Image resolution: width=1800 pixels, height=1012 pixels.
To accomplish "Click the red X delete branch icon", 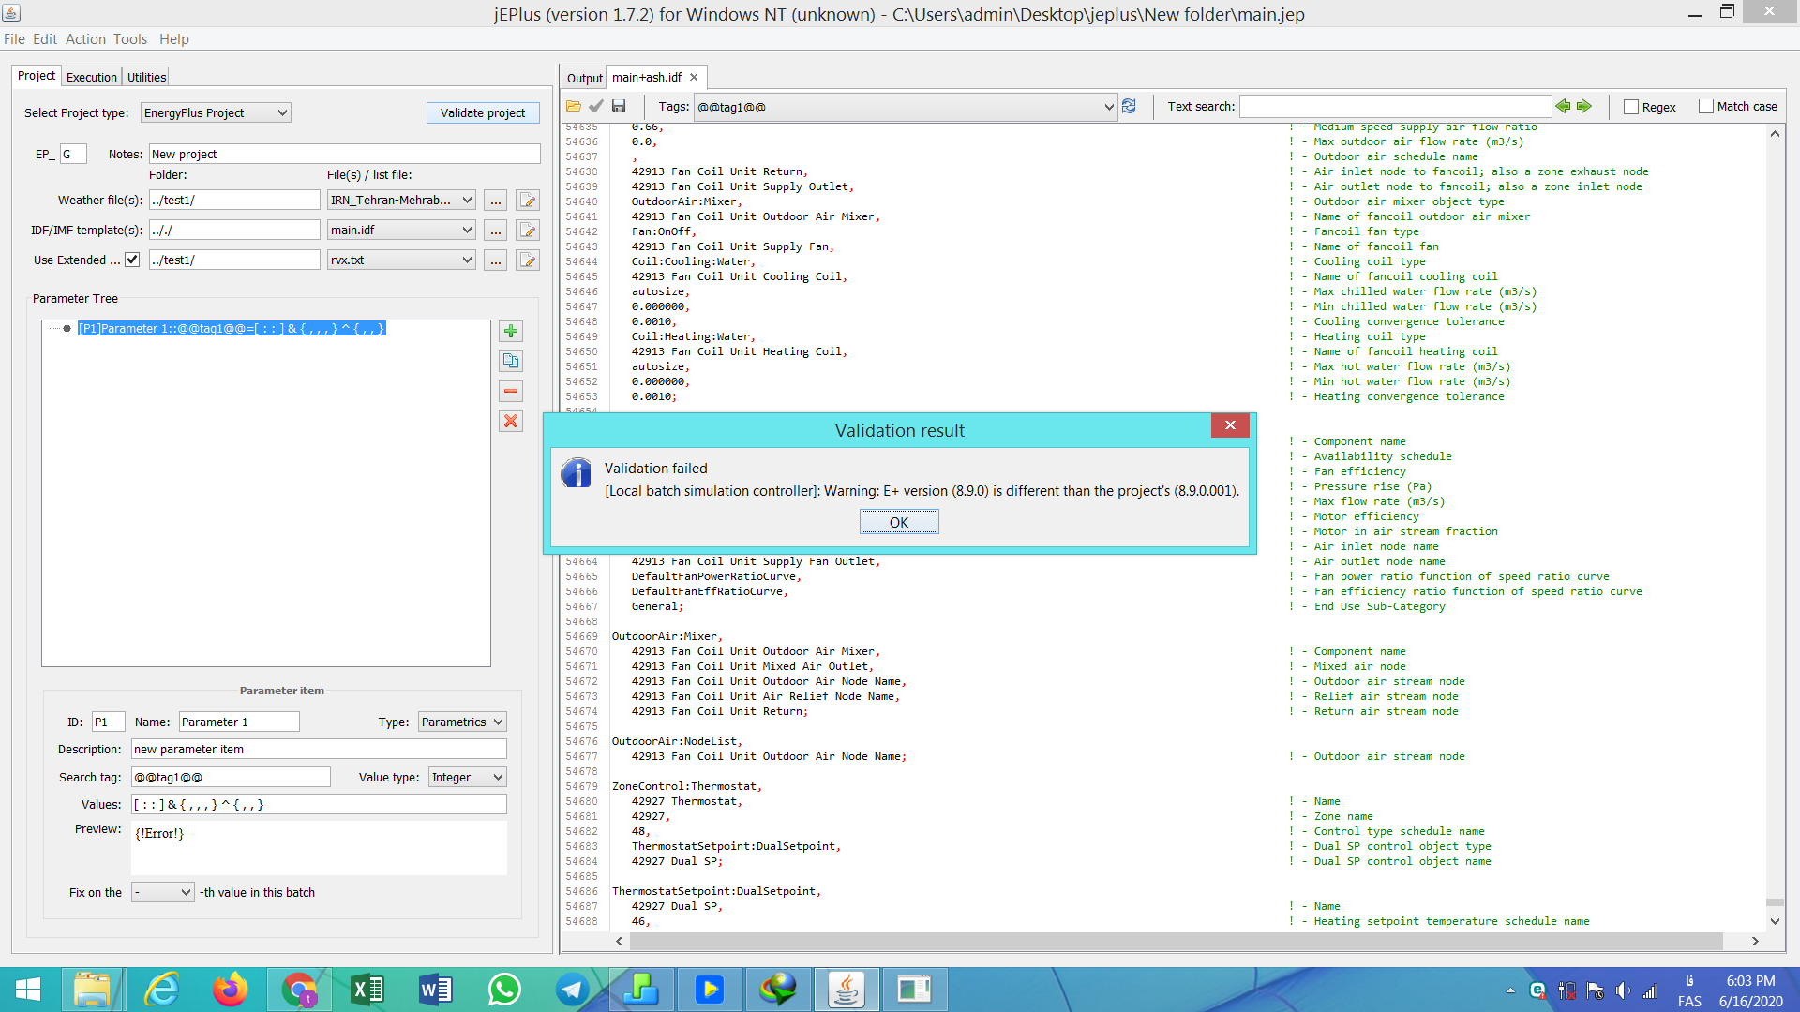I will coord(511,421).
